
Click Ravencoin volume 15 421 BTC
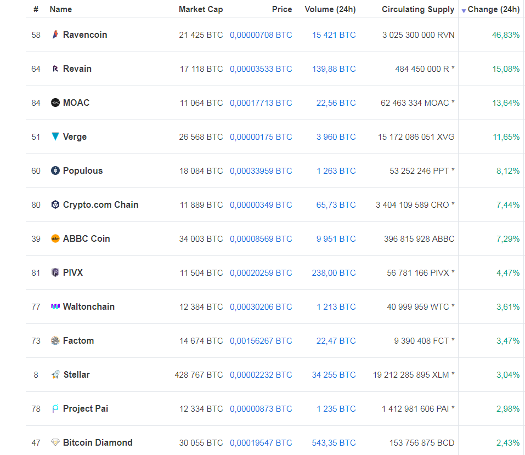(x=334, y=35)
